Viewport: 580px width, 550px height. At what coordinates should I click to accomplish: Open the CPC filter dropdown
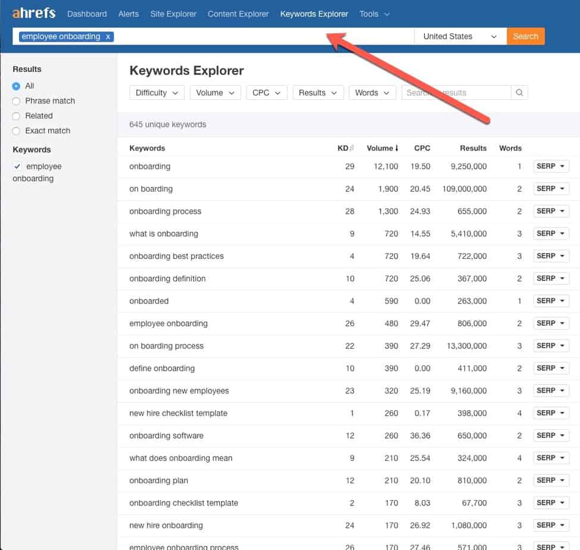coord(266,92)
